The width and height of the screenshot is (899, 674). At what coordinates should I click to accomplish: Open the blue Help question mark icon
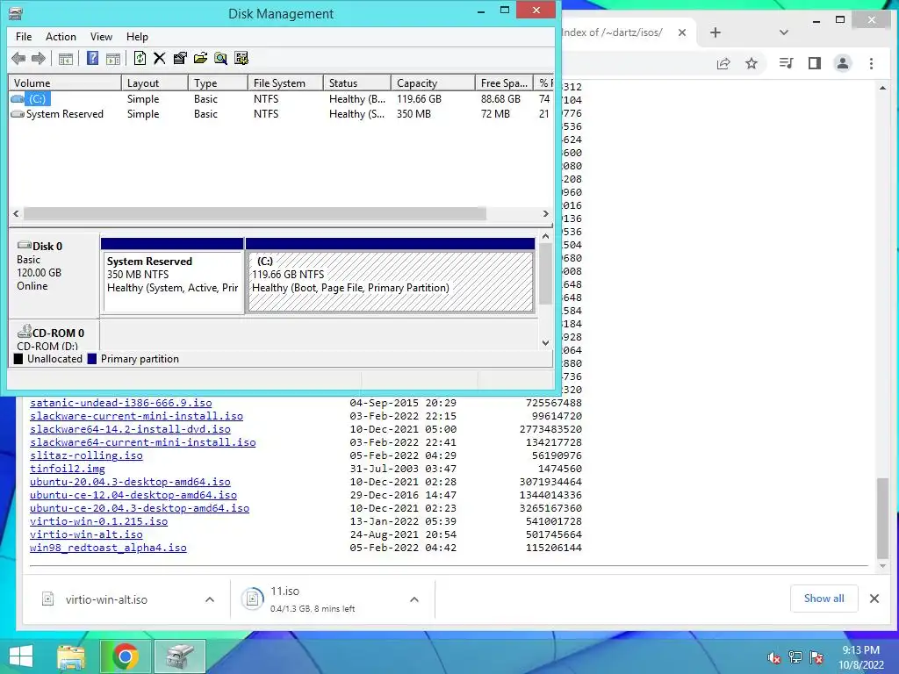click(92, 59)
